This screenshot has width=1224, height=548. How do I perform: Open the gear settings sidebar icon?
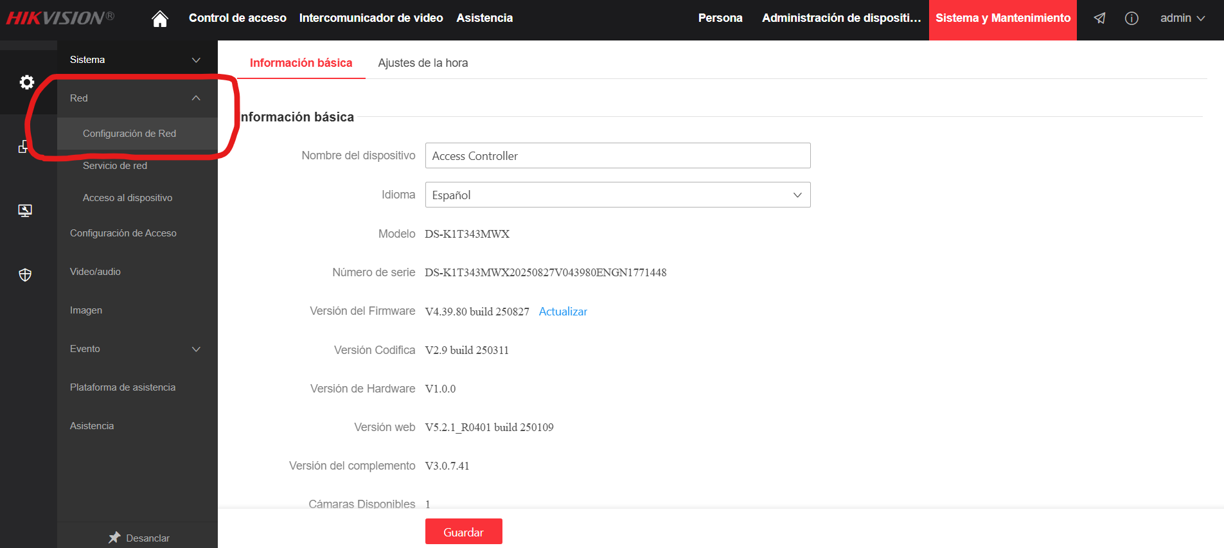pyautogui.click(x=26, y=82)
